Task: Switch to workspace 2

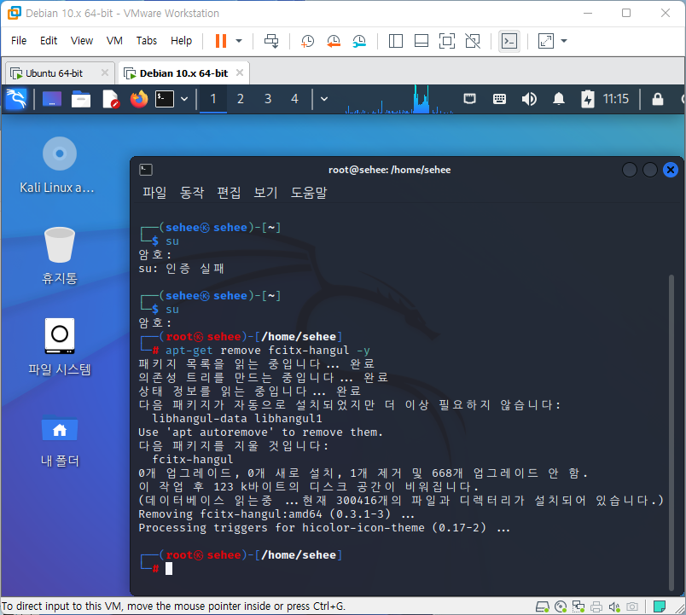Action: point(241,99)
